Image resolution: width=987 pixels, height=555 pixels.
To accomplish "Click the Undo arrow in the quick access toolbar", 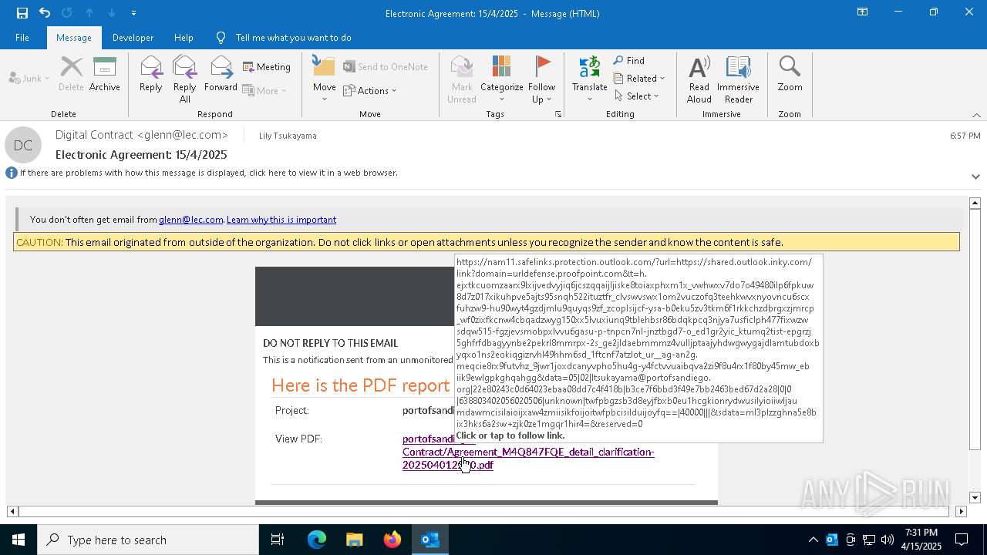I will tap(45, 13).
